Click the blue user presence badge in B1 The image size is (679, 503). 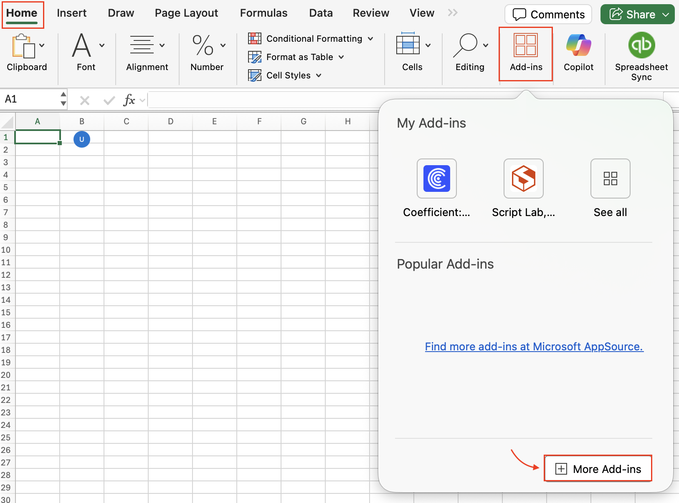[x=82, y=139]
